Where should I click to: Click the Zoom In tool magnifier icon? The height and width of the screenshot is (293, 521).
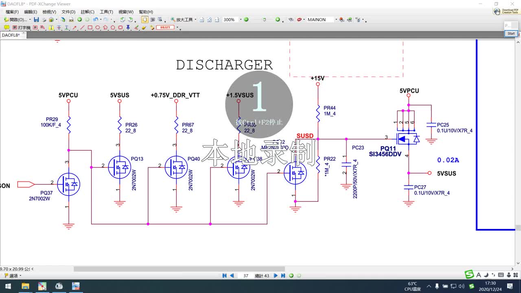click(173, 20)
